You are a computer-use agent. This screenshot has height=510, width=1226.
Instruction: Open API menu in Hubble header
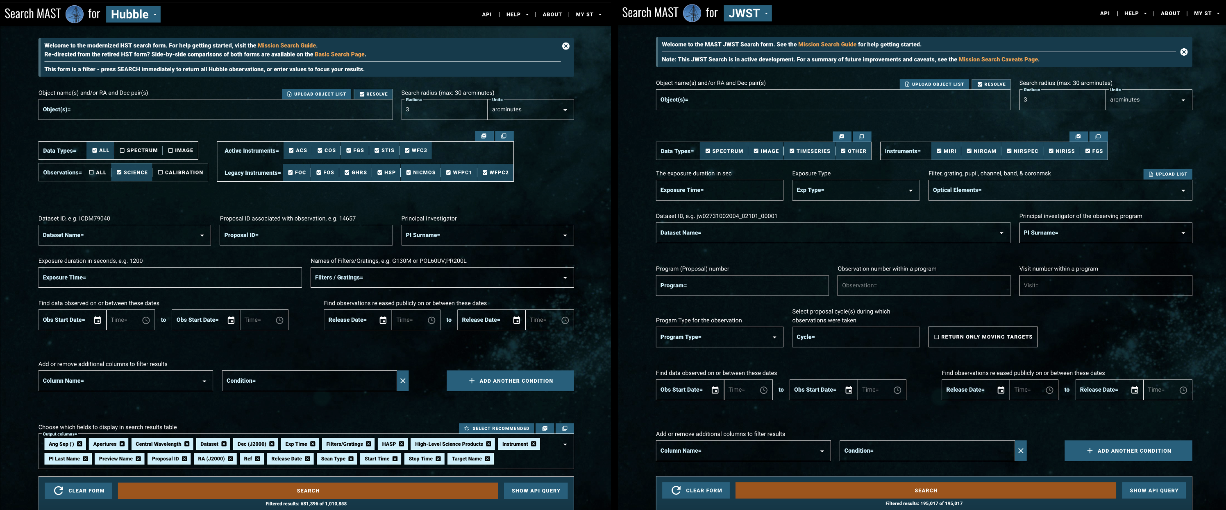(x=486, y=14)
